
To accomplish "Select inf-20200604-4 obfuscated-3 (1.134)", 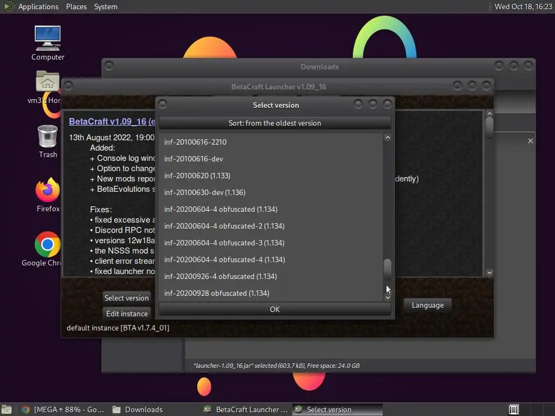I will pyautogui.click(x=271, y=243).
